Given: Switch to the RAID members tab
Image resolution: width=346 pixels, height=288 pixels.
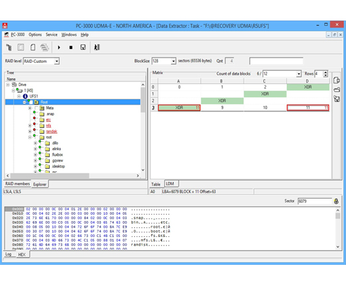Looking at the screenshot, I should 17,184.
